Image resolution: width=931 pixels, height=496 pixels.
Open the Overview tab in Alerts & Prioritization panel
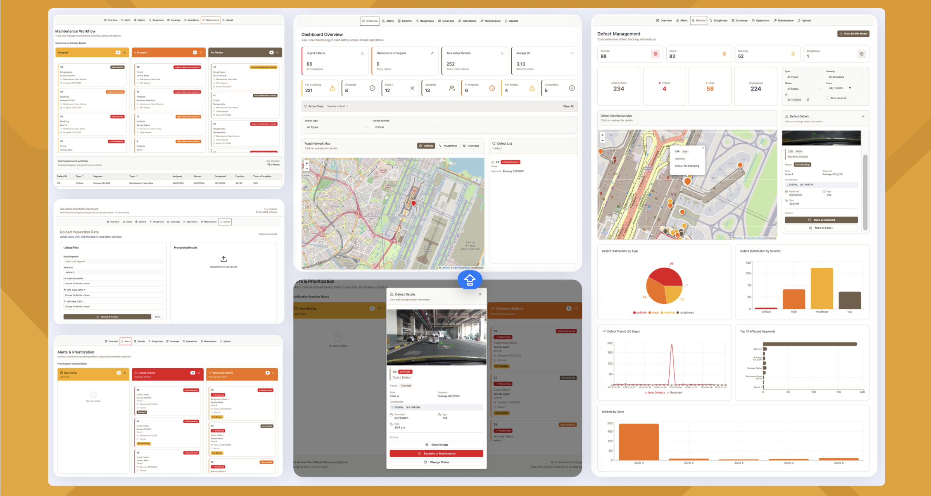point(111,341)
